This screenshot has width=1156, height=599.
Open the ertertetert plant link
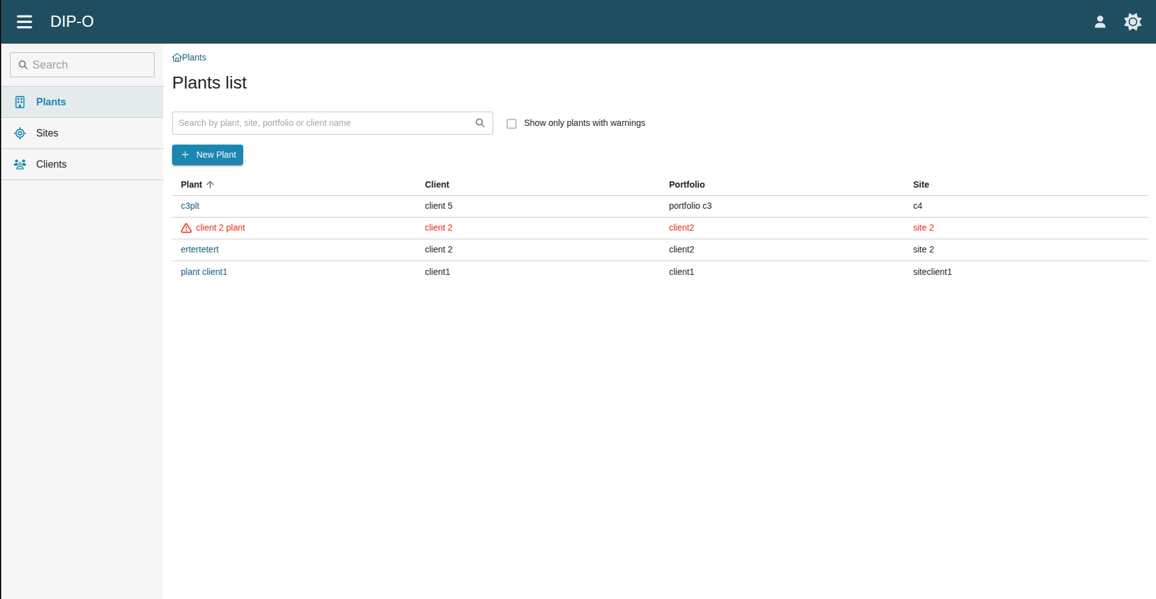click(200, 249)
